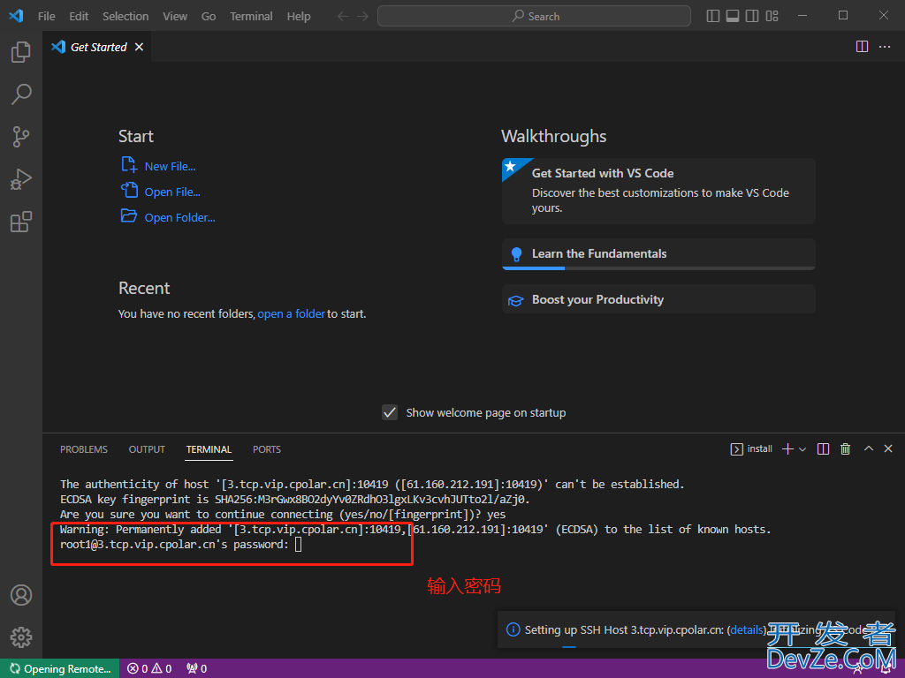This screenshot has width=905, height=678.
Task: Open Get Started with VS Code walkthrough
Action: point(658,191)
